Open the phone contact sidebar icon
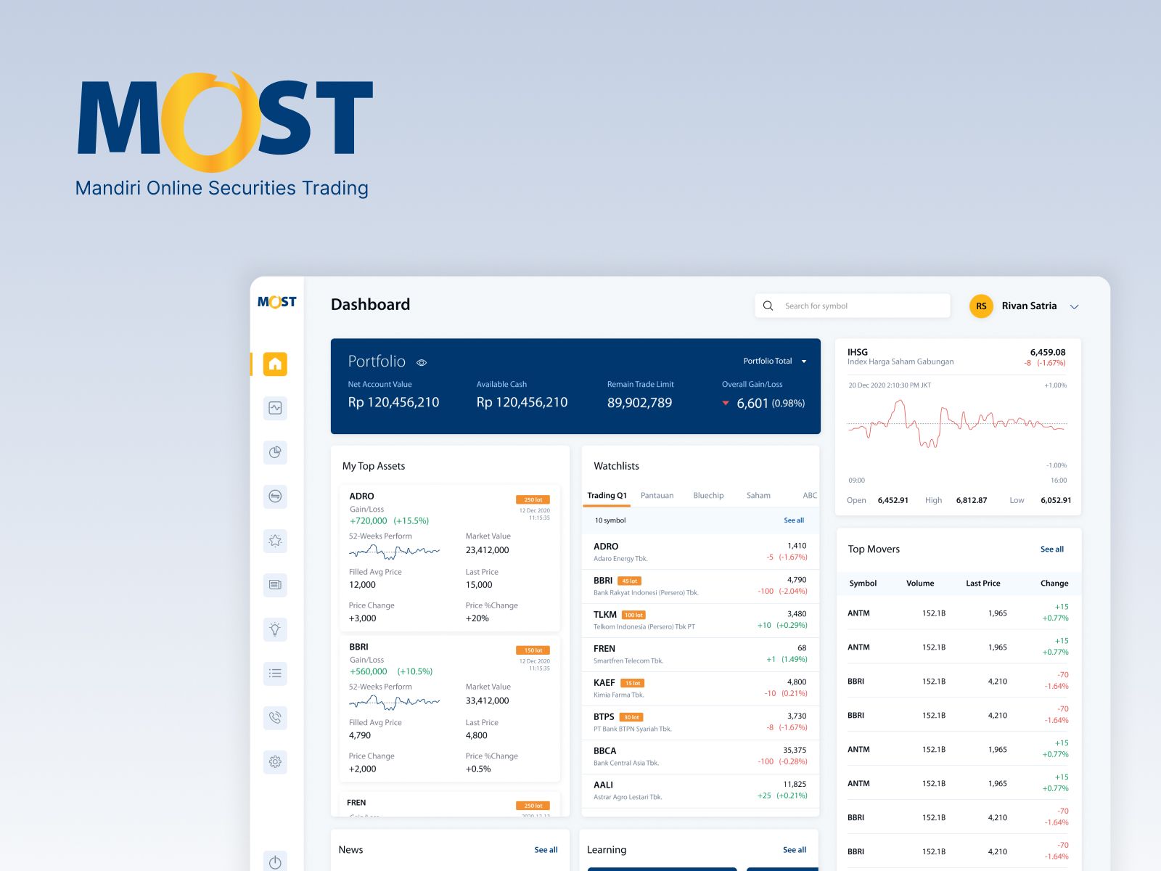 coord(275,718)
